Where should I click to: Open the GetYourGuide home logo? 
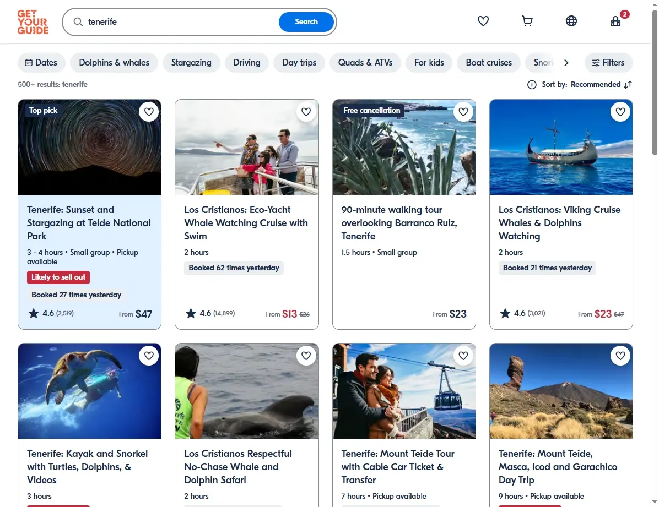click(33, 22)
